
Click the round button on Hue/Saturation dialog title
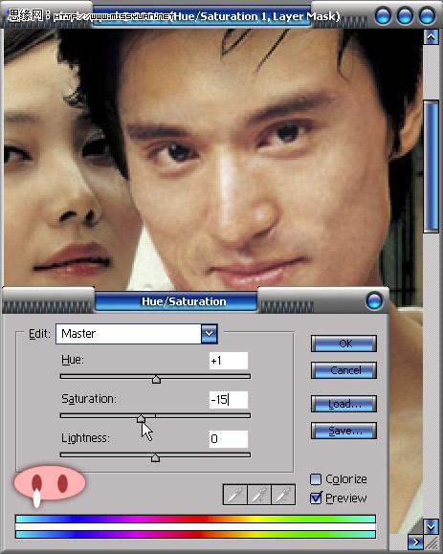coord(374,301)
